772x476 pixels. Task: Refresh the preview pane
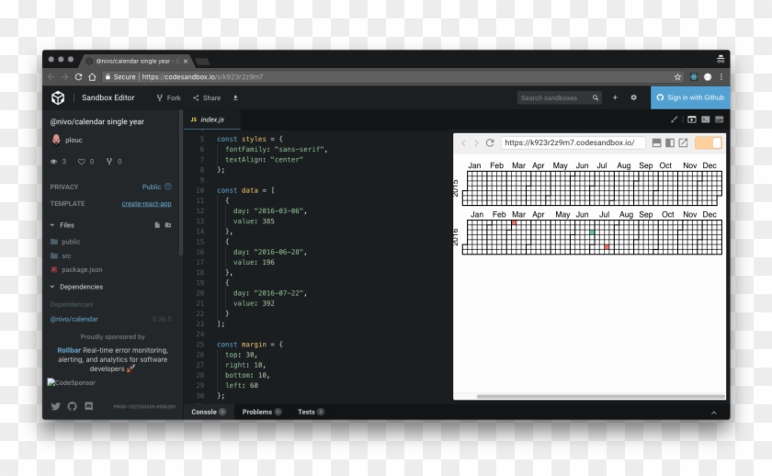coord(490,143)
